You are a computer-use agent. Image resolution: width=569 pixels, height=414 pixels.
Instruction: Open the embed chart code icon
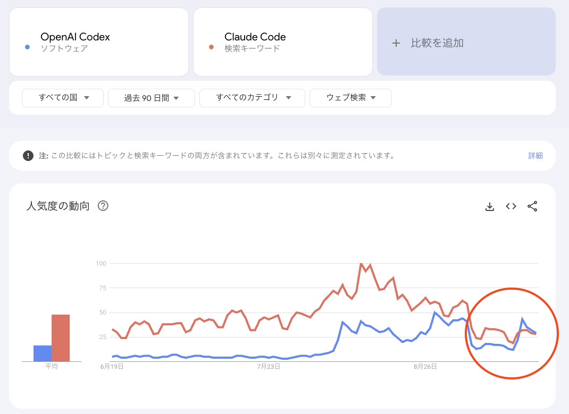pos(511,206)
